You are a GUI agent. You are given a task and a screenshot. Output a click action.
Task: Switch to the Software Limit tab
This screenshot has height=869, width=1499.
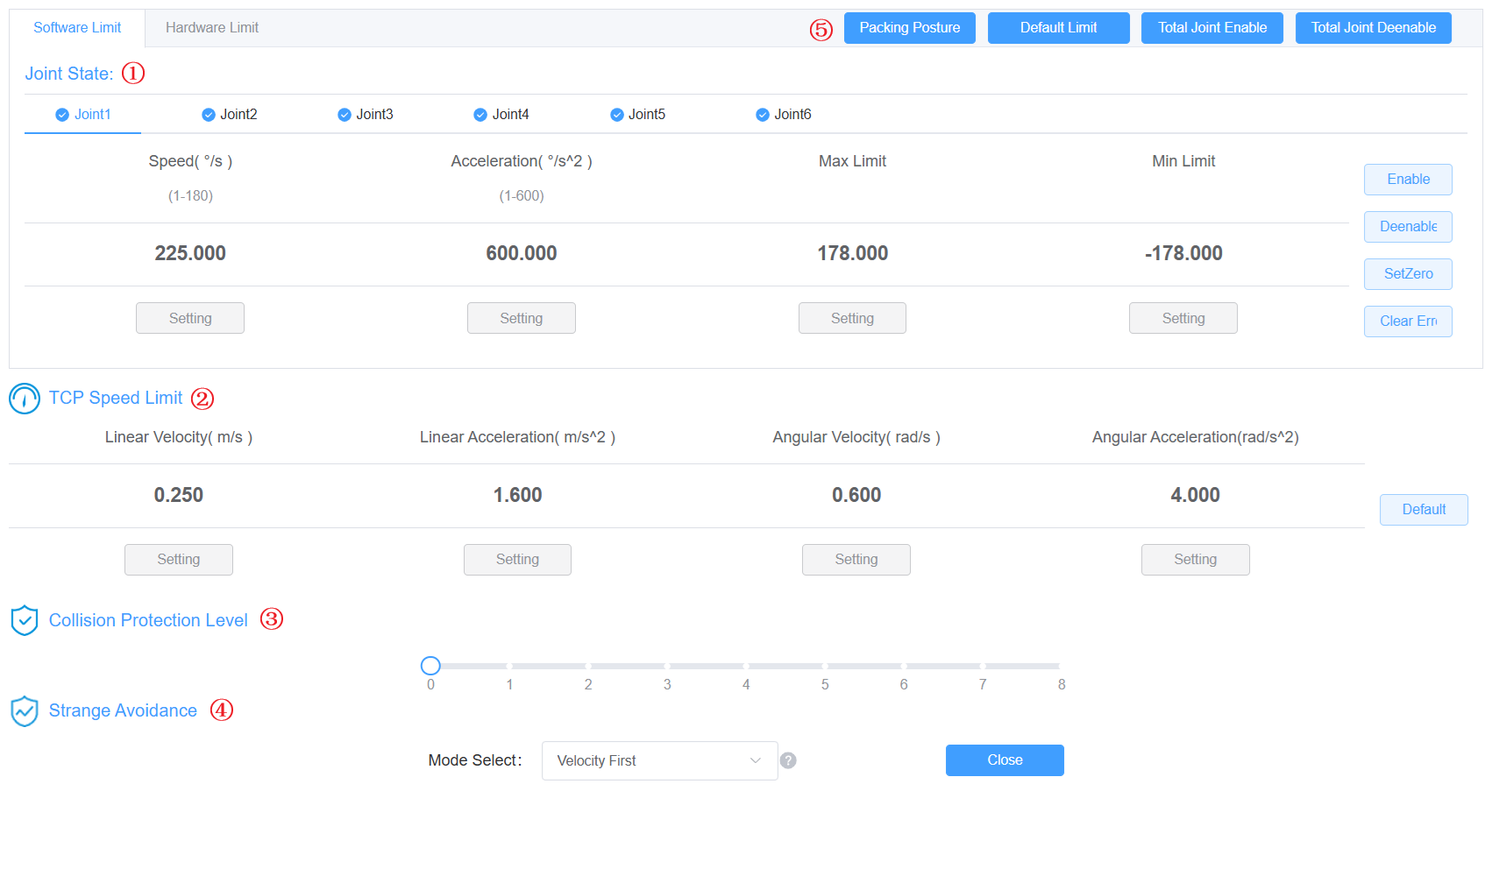77,27
